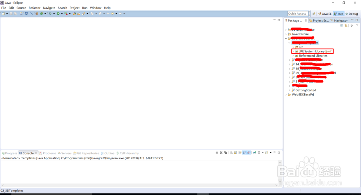Viewport: 361px width, 195px height.
Task: Click the green Run button
Action: click(x=58, y=14)
